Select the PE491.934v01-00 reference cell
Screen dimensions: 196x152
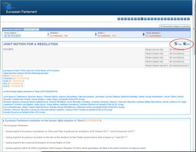point(157,58)
